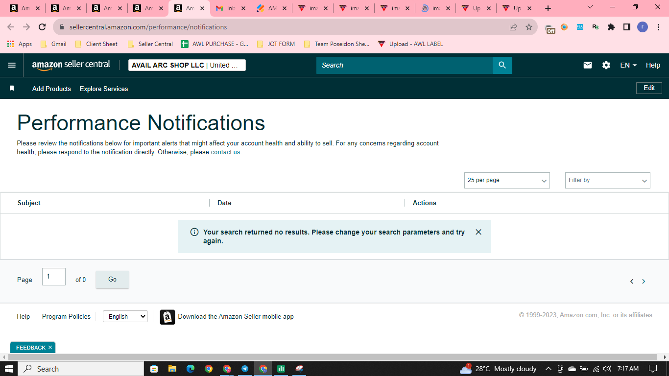Click the Subject column header
Screen dimensions: 669x376
29,203
